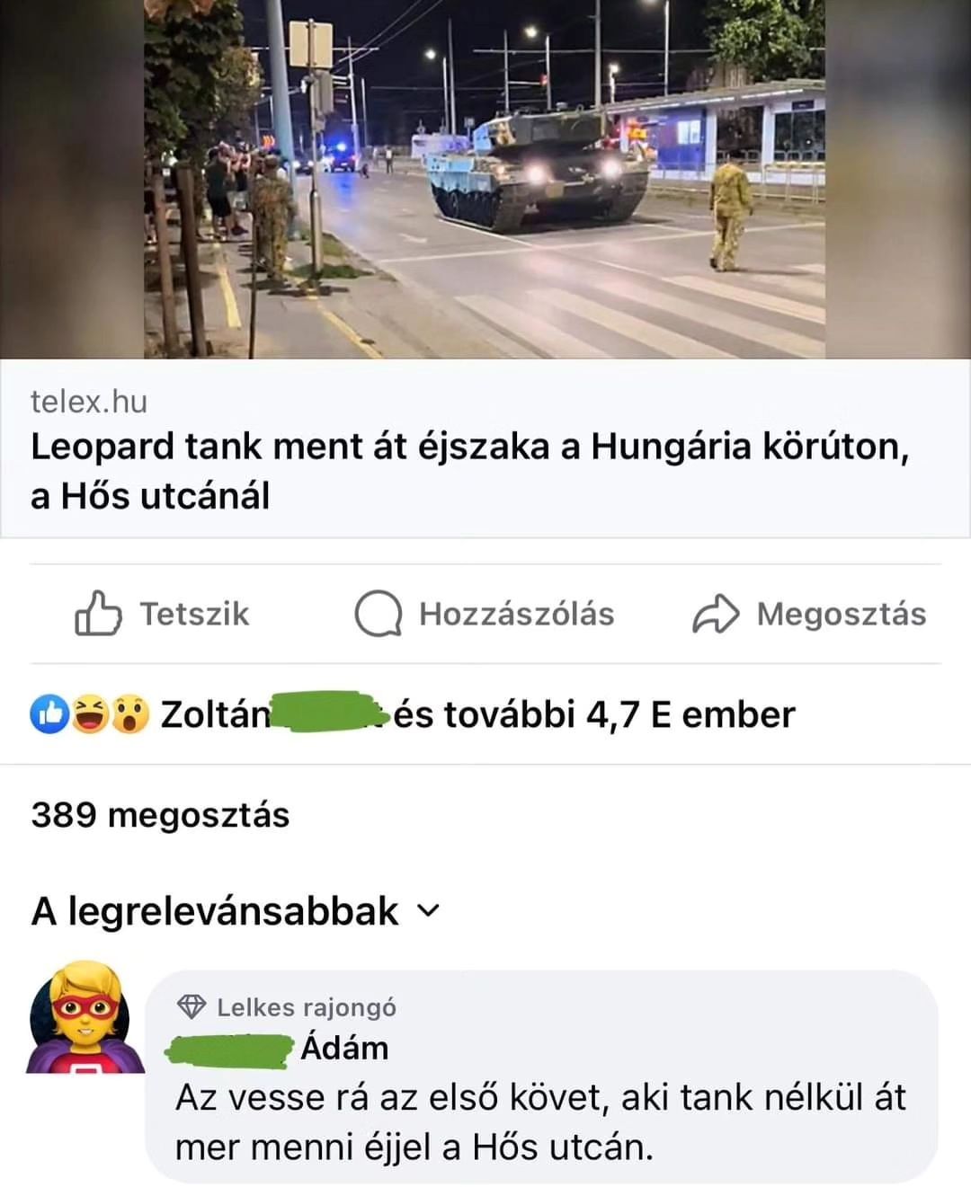This screenshot has height=1187, width=971.
Task: Click the thumbs-up Tetszik icon
Action: pos(97,614)
